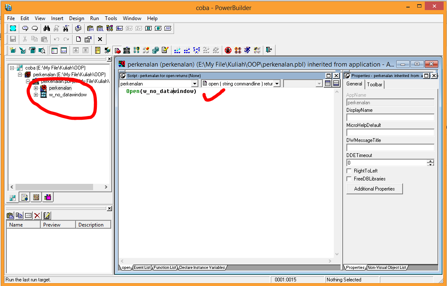
Task: Collapse the perkenalan target tree node
Action: tap(20, 75)
